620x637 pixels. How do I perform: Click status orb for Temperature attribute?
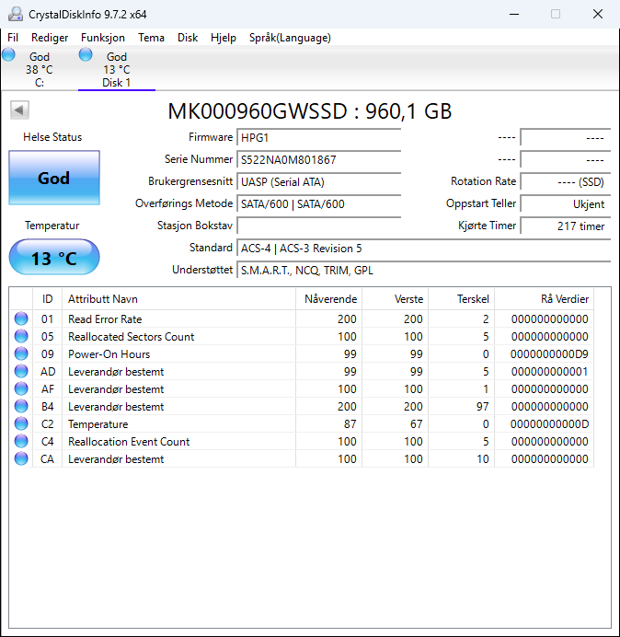[21, 423]
